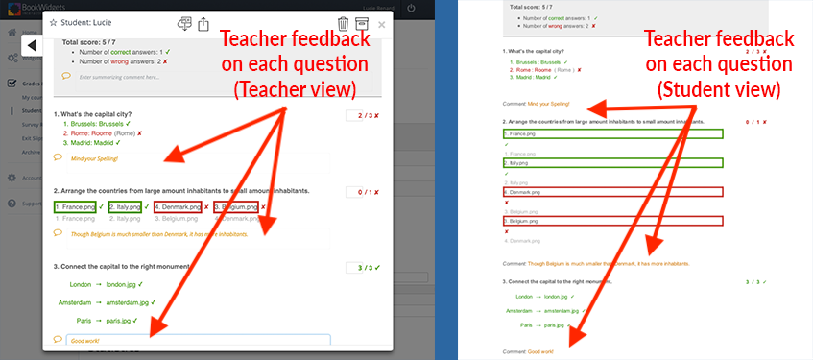The width and height of the screenshot is (813, 360).
Task: Click the share/export icon in the dialog header
Action: pos(203,24)
